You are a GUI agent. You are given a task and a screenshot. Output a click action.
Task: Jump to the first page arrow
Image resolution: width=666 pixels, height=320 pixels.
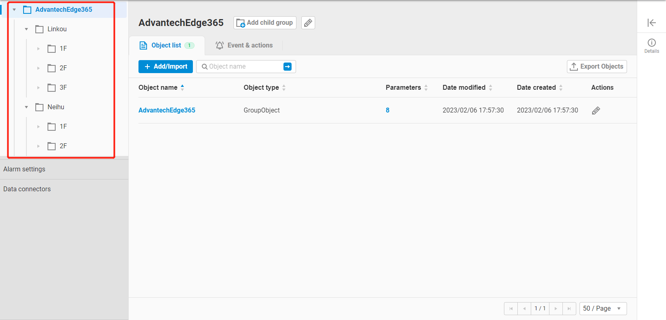pos(511,309)
